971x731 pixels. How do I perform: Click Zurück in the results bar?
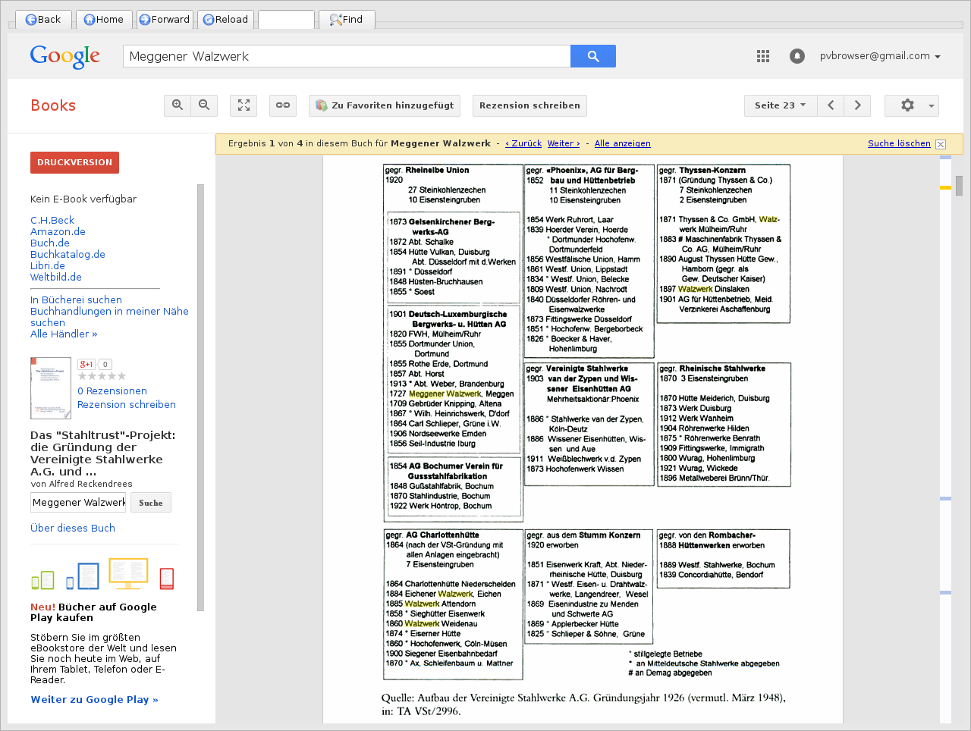pyautogui.click(x=523, y=143)
